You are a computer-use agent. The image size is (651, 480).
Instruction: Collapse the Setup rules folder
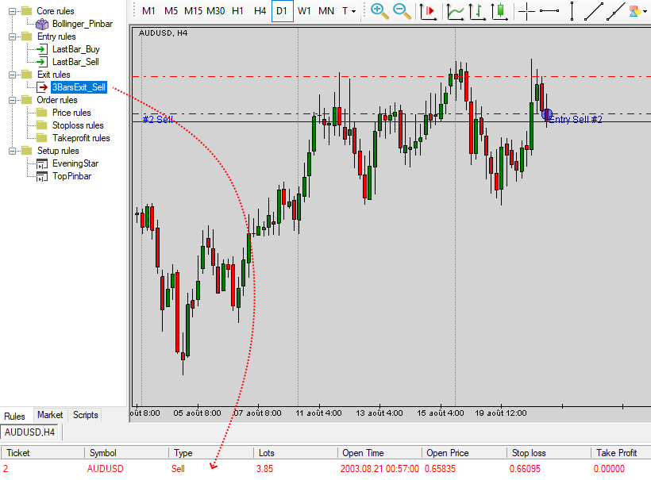12,151
